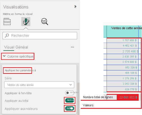This screenshot has width=142, height=115.
Task: Select the cell 3 053 326 $
Action: pyautogui.click(x=123, y=84)
